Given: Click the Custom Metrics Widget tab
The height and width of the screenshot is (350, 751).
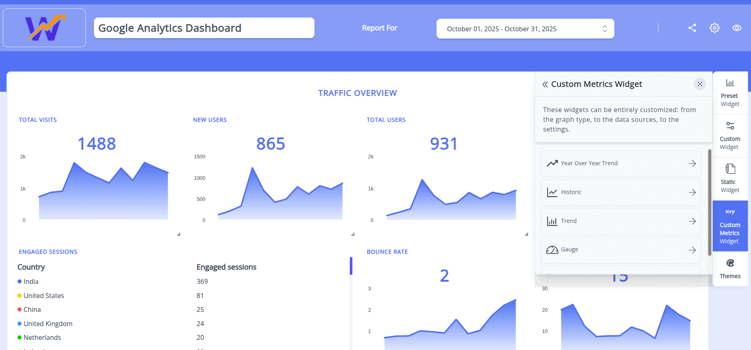Looking at the screenshot, I should pos(730,226).
